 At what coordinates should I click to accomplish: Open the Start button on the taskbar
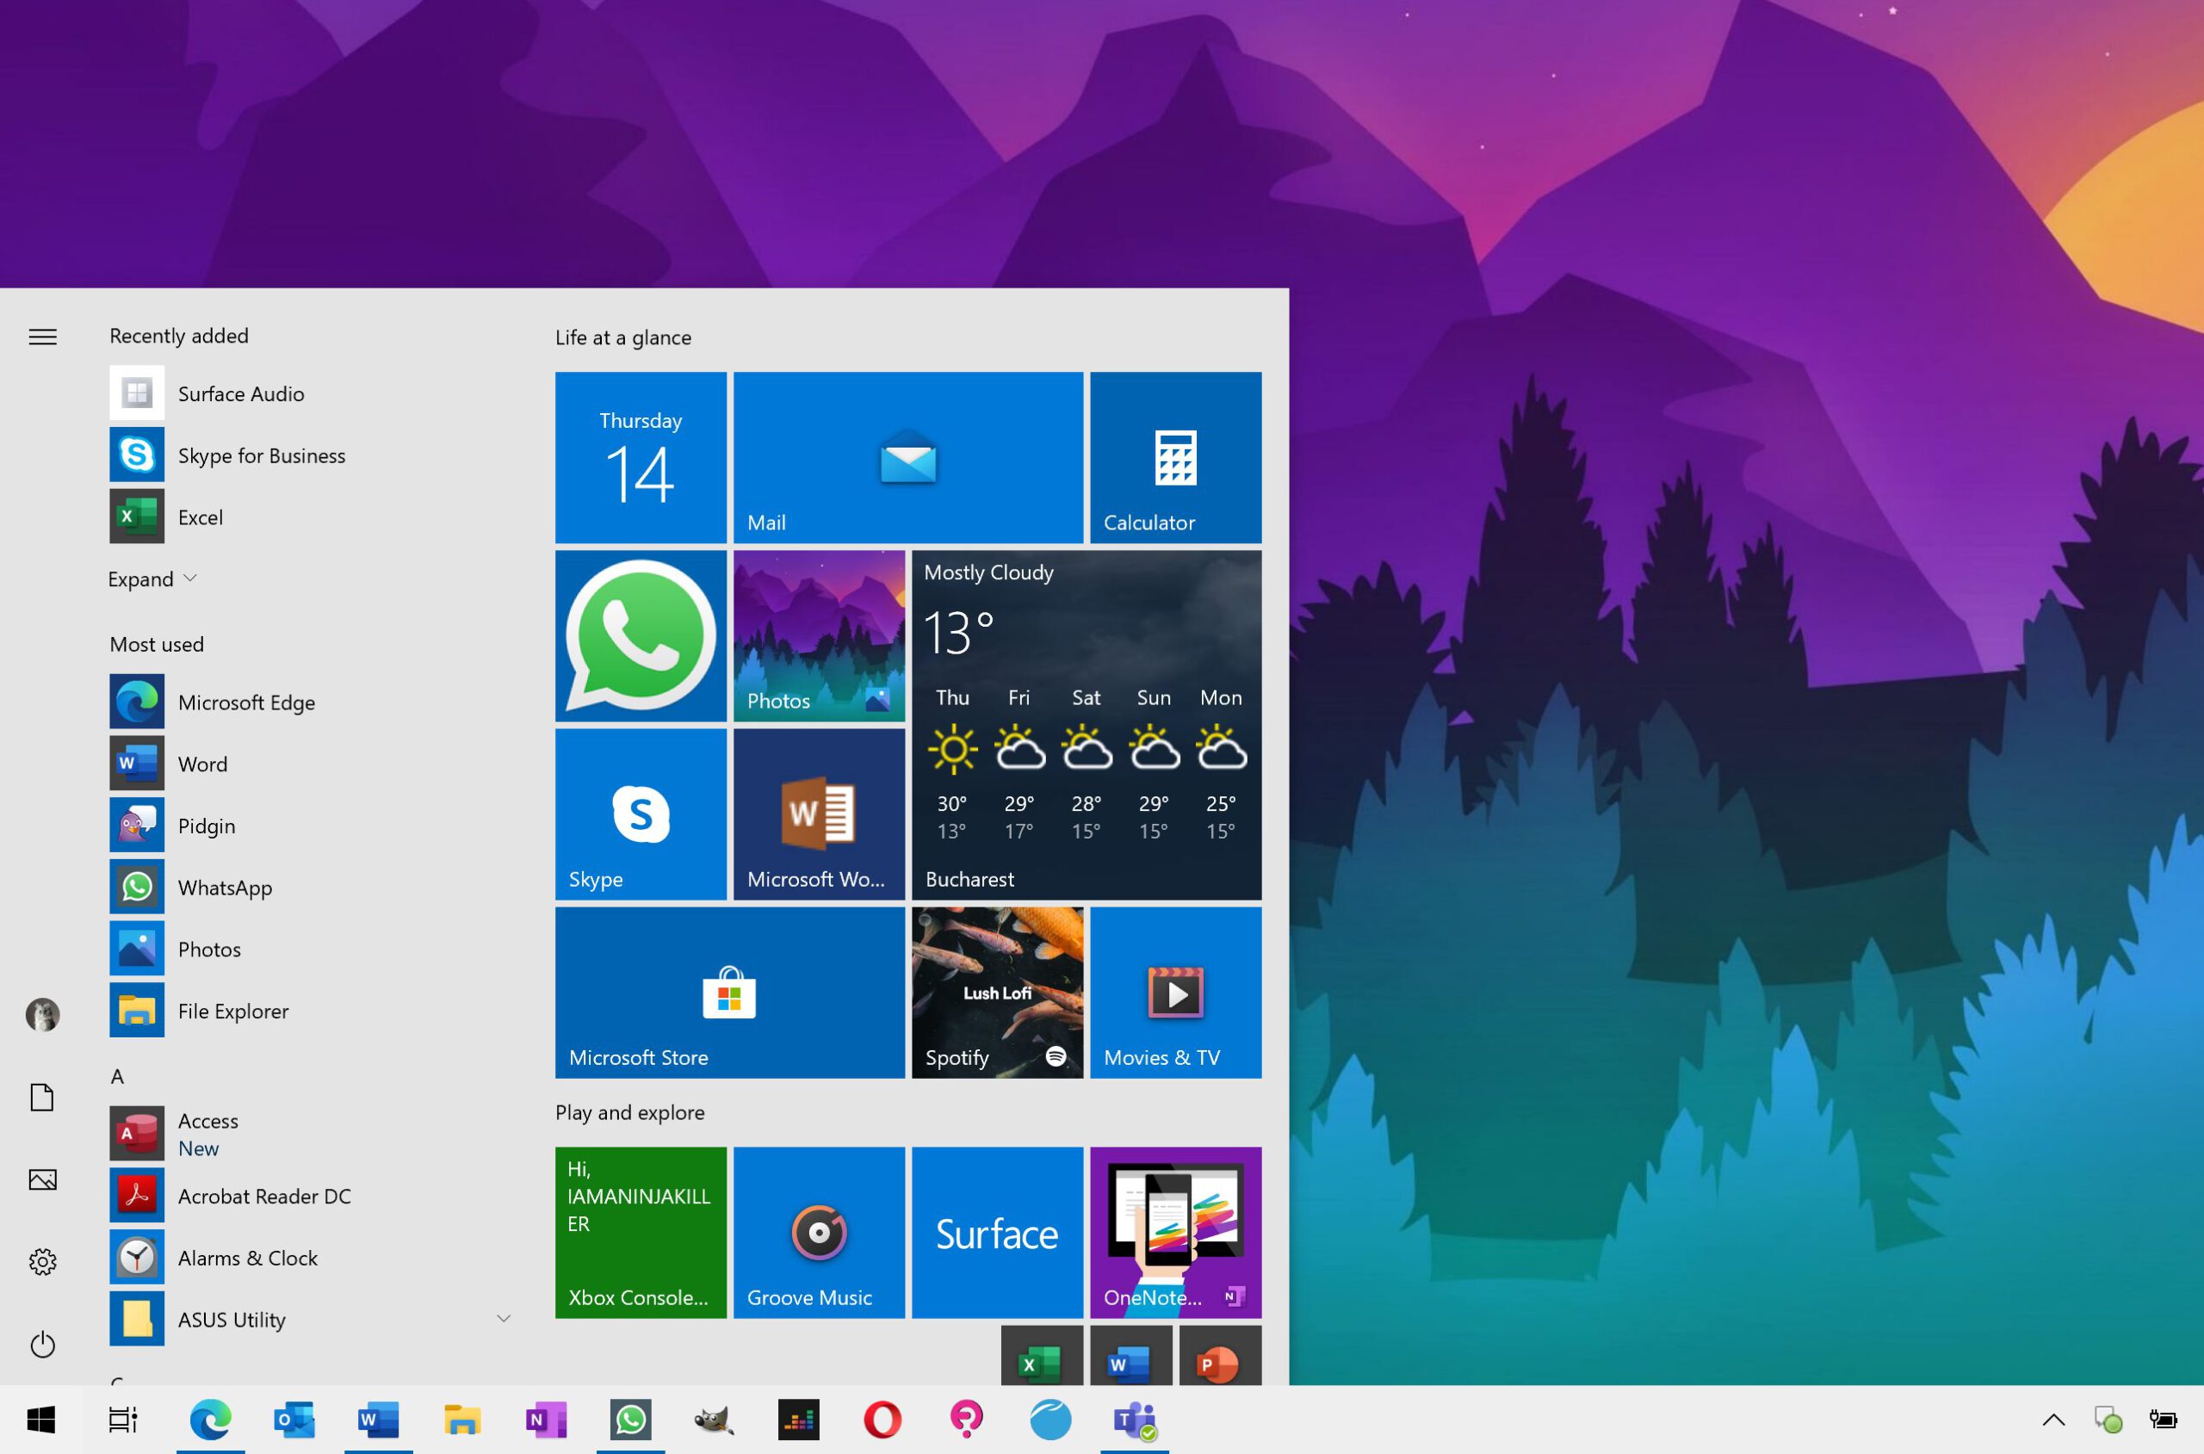click(x=41, y=1420)
